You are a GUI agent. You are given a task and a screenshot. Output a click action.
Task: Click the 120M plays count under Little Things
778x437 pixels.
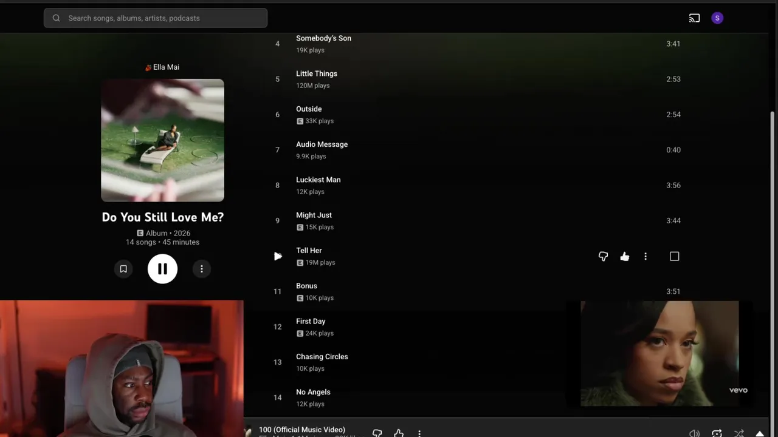312,86
